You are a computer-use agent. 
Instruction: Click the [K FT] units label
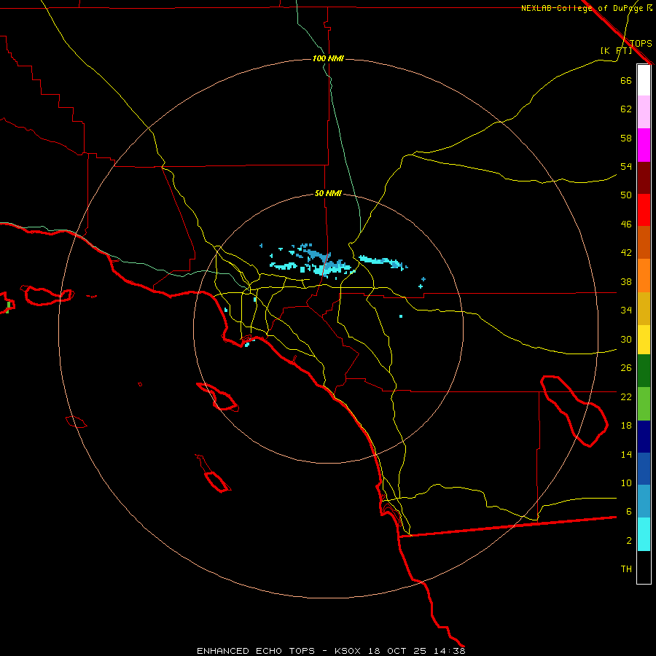[616, 50]
